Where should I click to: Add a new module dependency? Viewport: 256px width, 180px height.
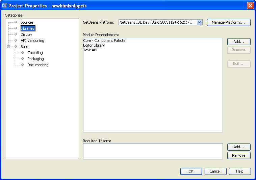pos(239,42)
